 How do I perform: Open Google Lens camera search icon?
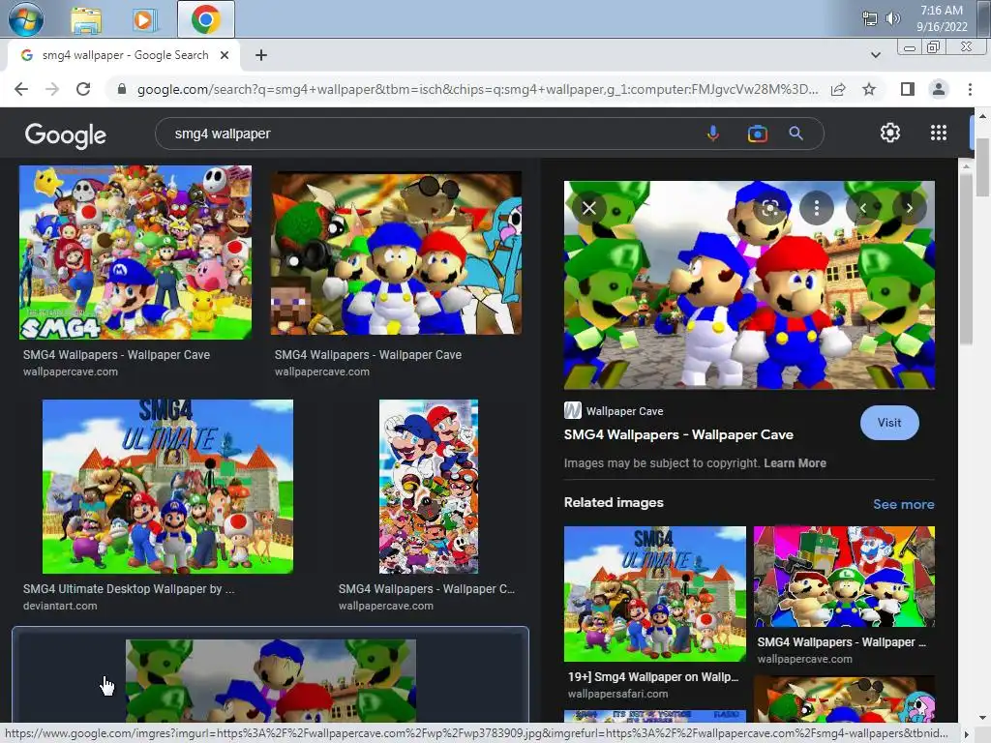[x=757, y=134]
